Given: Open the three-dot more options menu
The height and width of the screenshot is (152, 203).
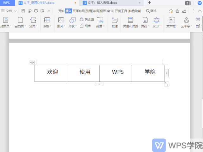Looking at the screenshot, I should 193,11.
